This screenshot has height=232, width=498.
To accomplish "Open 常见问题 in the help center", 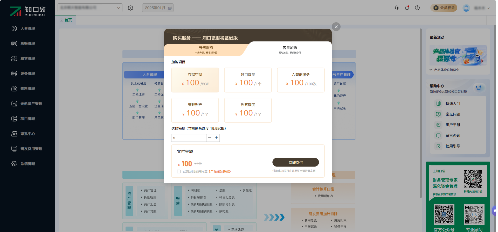I will [453, 114].
